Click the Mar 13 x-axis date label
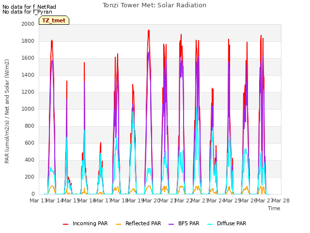The height and width of the screenshot is (233, 310). pos(38,200)
